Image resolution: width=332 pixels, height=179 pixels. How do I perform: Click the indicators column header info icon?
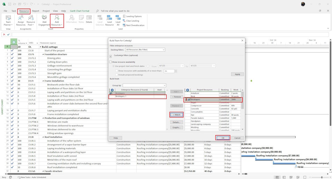(x=14, y=42)
